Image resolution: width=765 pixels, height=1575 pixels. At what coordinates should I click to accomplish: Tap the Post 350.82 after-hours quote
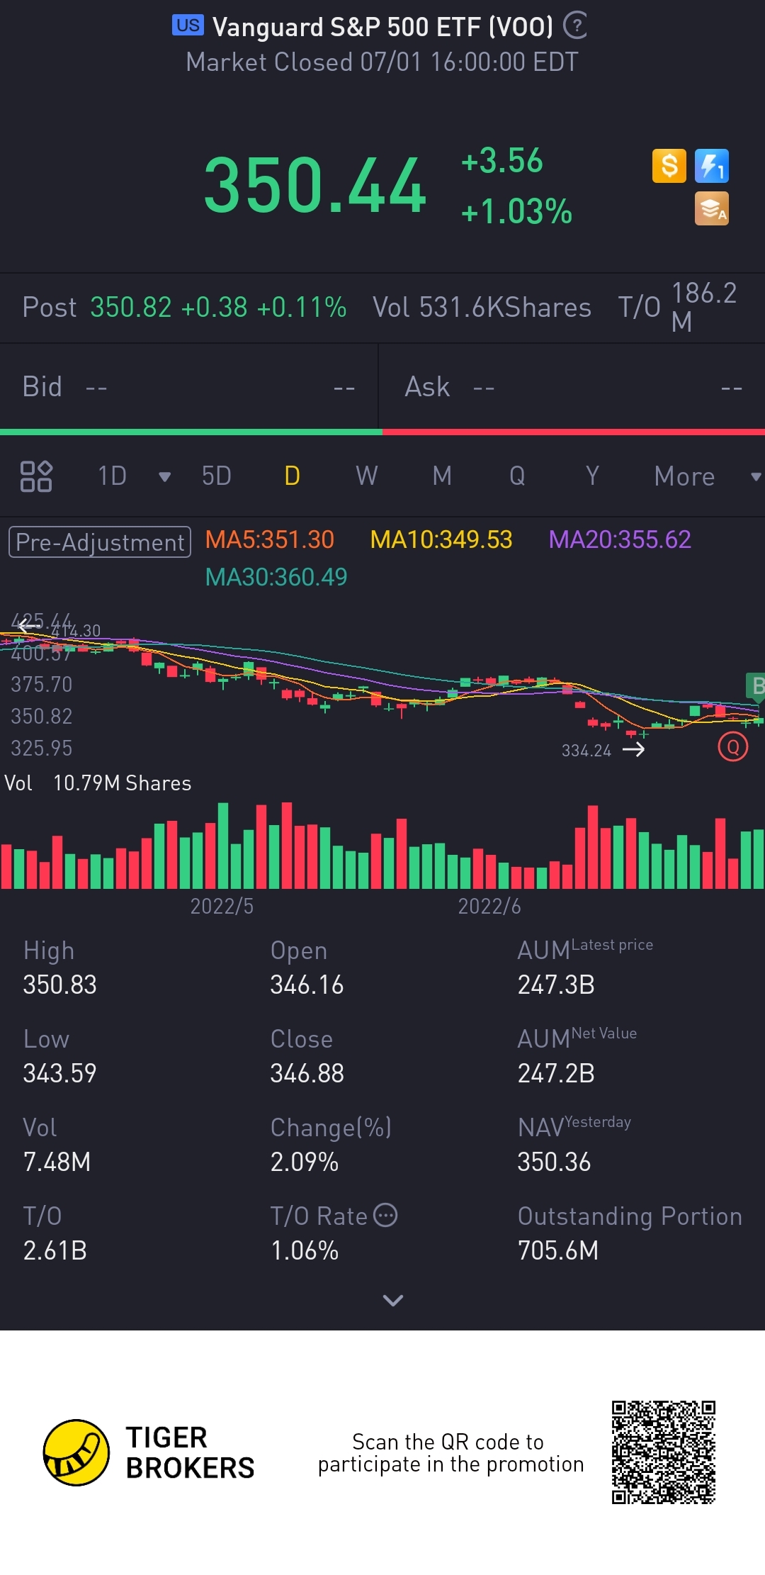pyautogui.click(x=184, y=308)
